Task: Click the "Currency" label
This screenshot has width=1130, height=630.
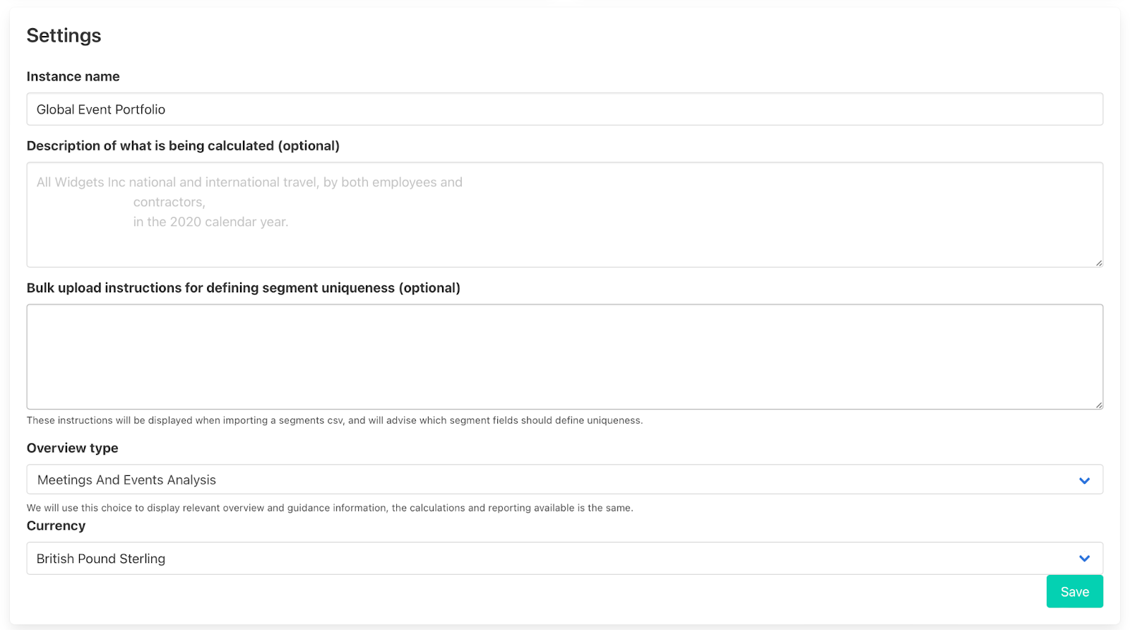Action: tap(56, 525)
